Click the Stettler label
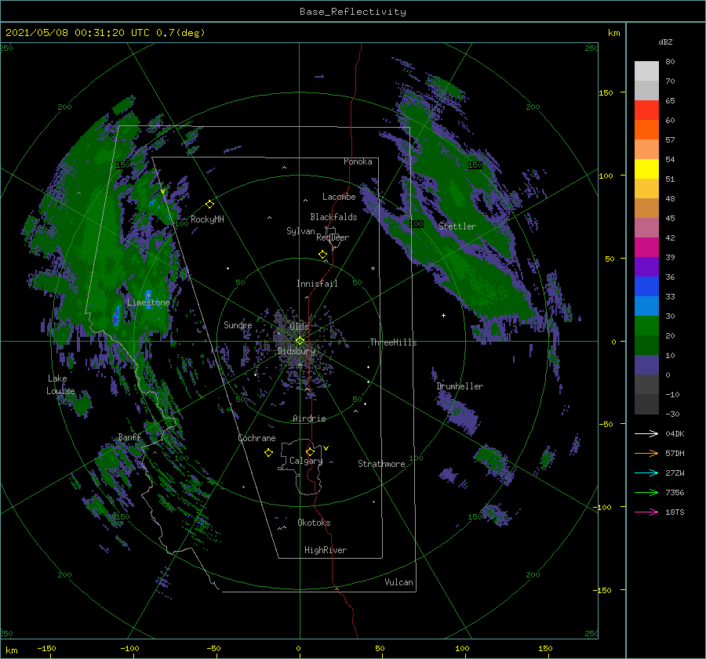The image size is (706, 659). click(x=457, y=226)
